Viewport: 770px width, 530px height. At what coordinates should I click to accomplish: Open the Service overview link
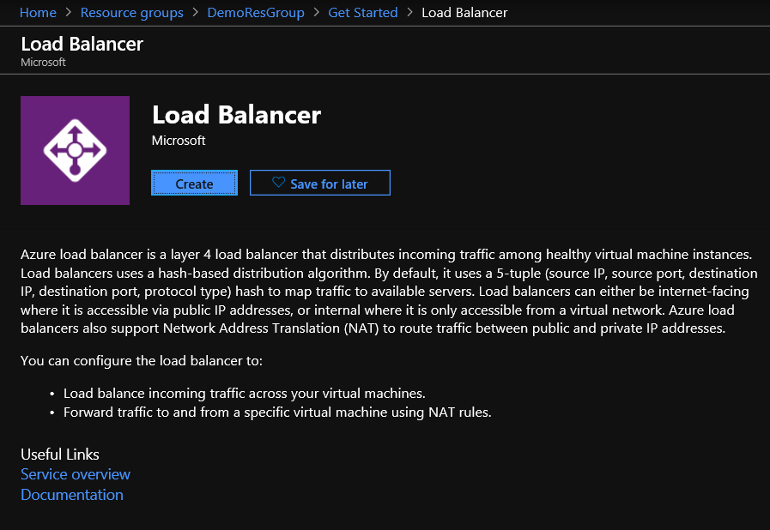click(x=76, y=474)
